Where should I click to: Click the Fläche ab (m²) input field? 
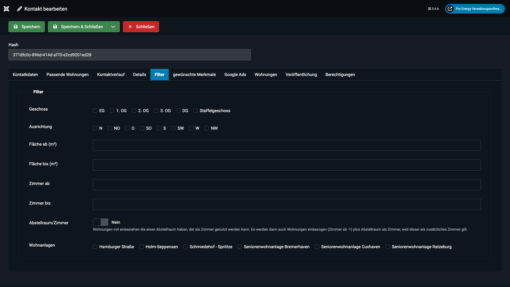287,145
